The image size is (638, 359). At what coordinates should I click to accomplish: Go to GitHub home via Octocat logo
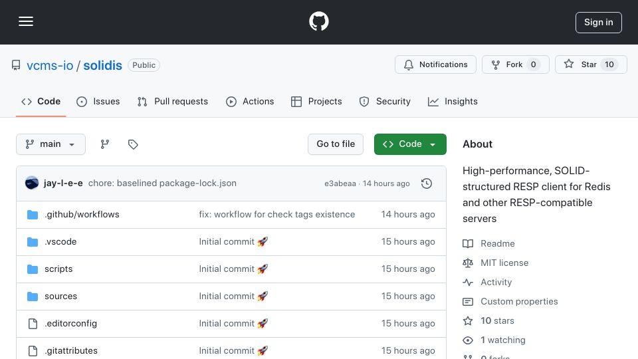coord(318,21)
